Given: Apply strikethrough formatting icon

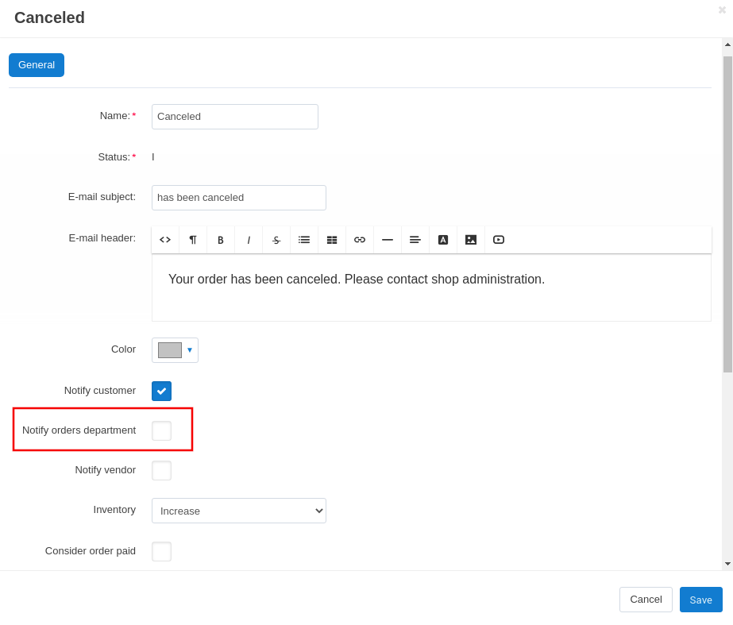Looking at the screenshot, I should tap(276, 240).
